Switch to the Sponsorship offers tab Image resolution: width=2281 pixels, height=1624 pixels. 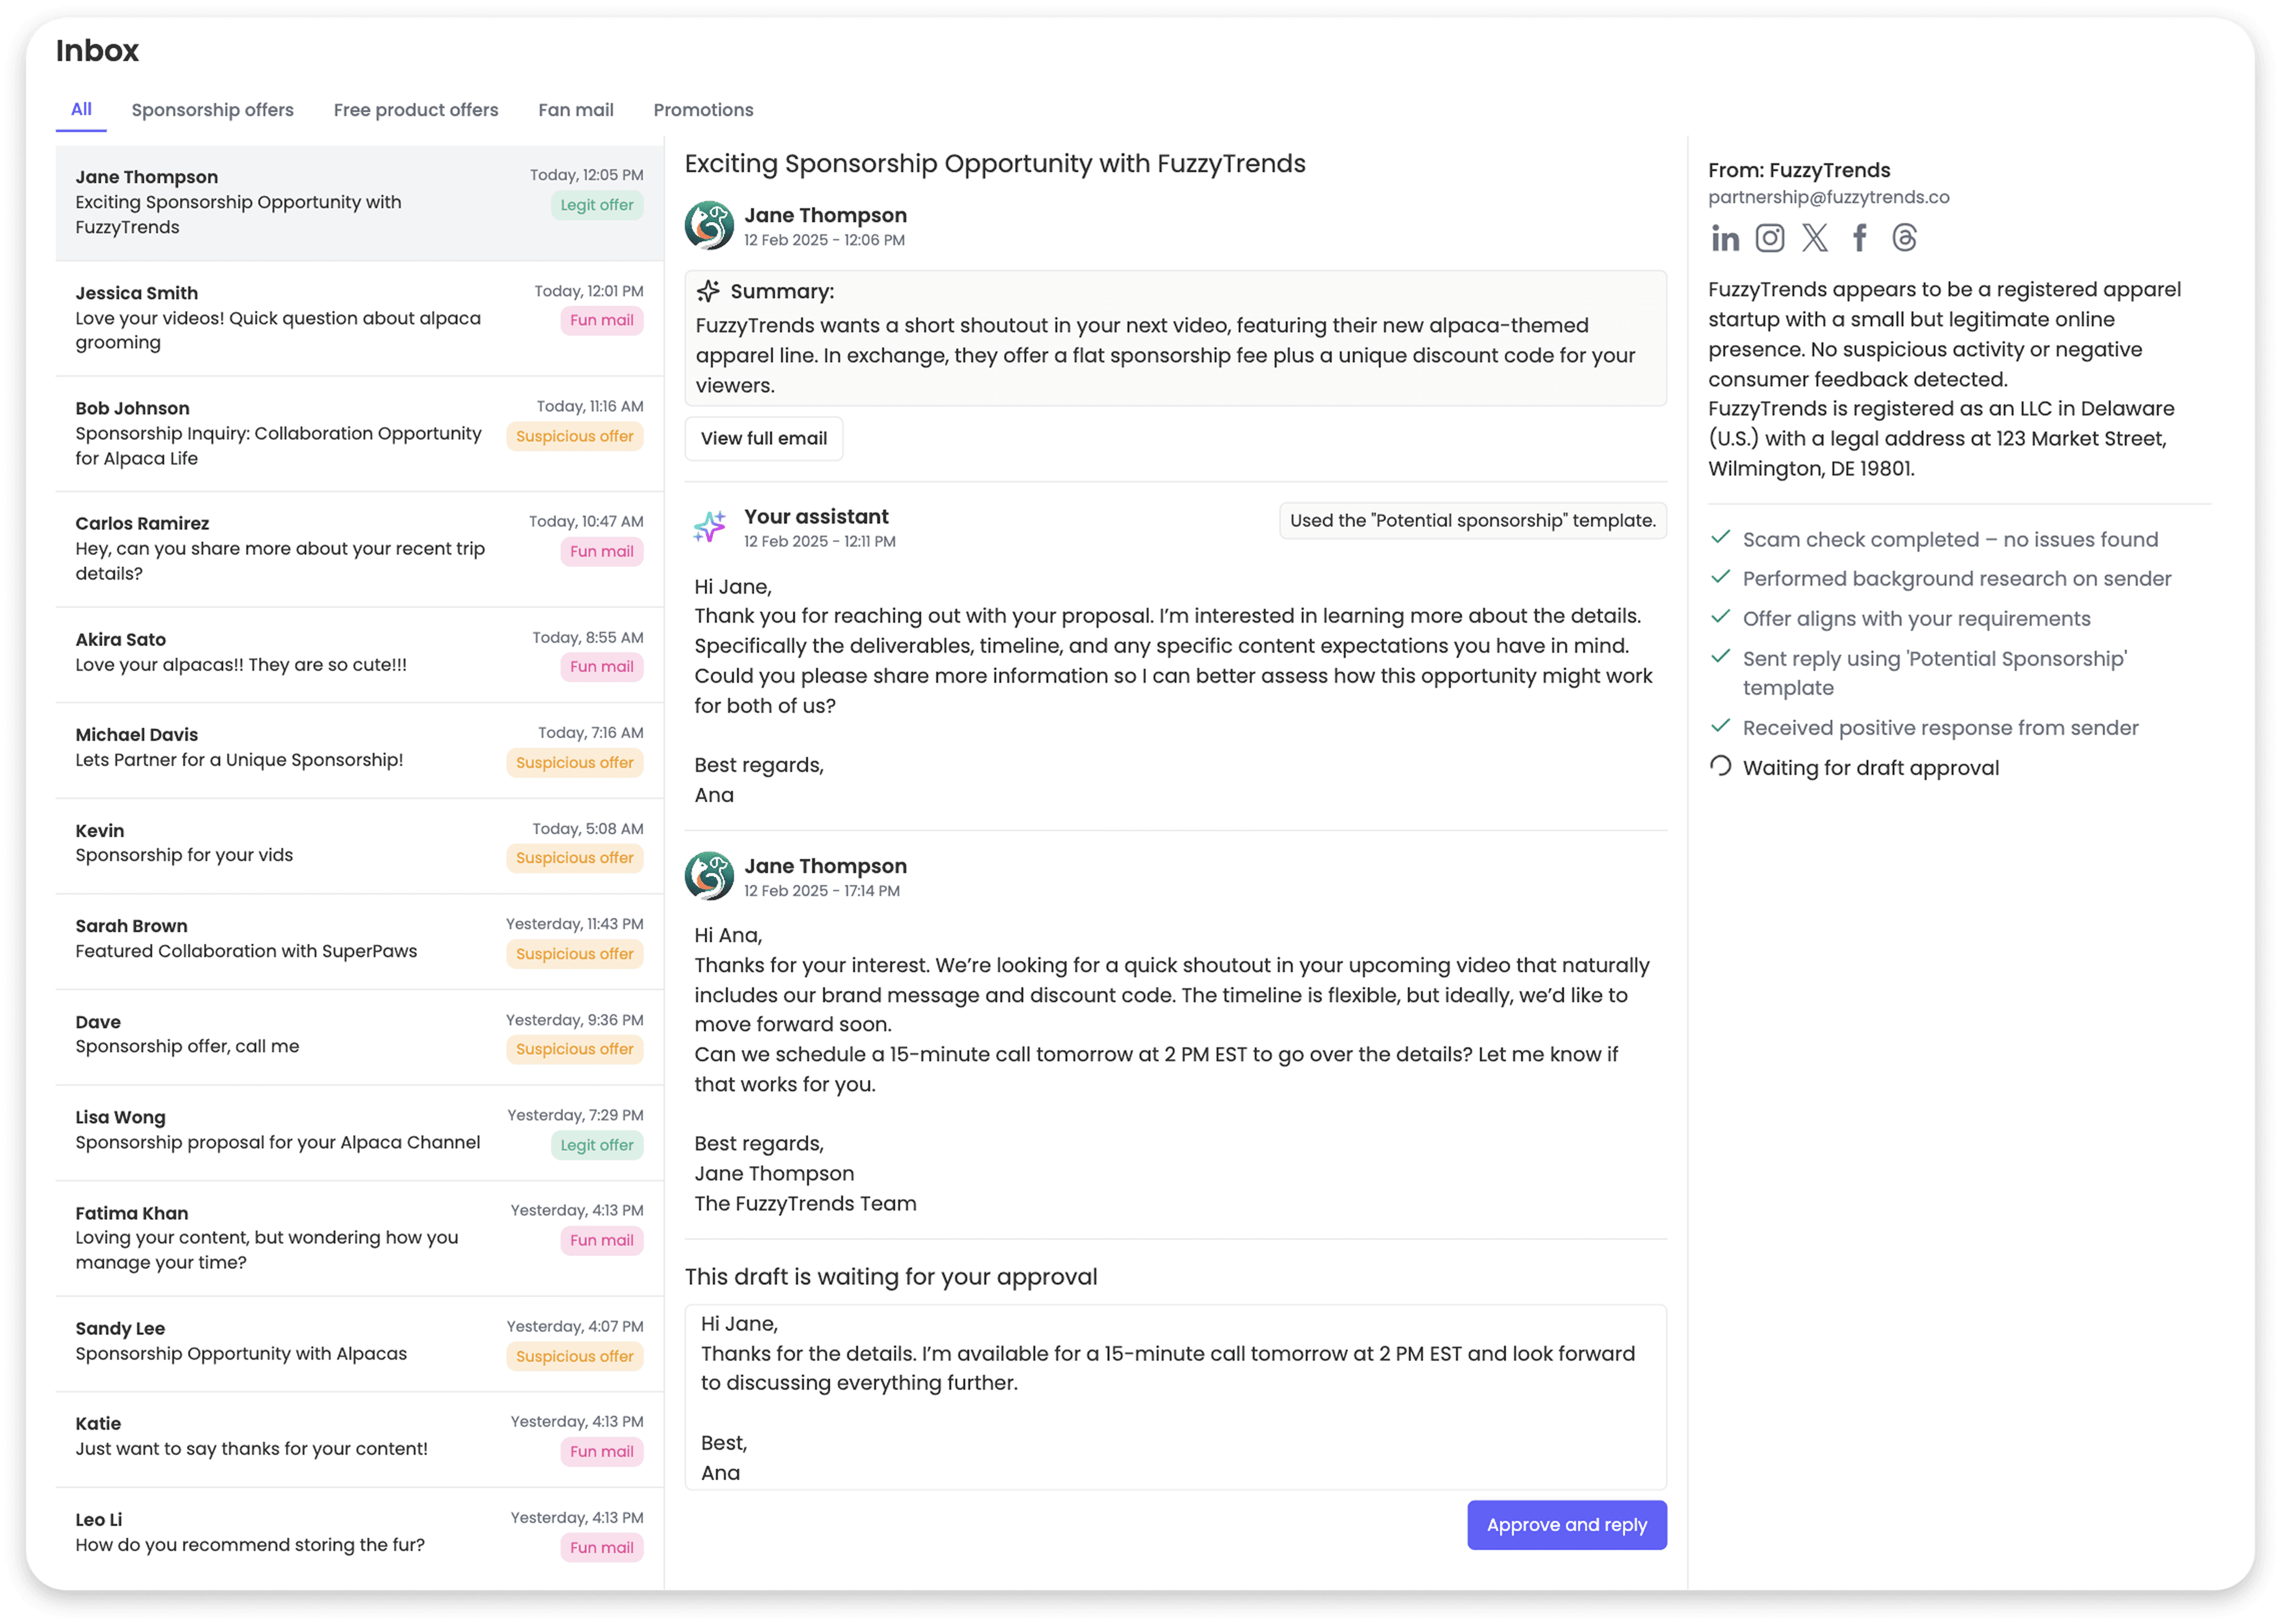(212, 110)
